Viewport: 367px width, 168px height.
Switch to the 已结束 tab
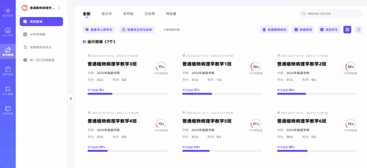[x=150, y=14]
